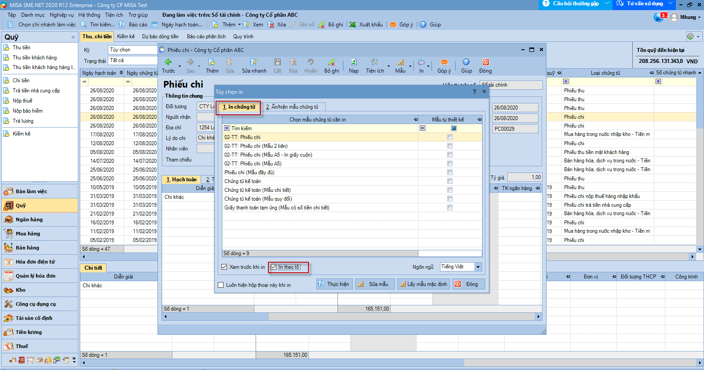
Task: Expand the Tư vấn sử dụng dropdown
Action: (x=671, y=4)
